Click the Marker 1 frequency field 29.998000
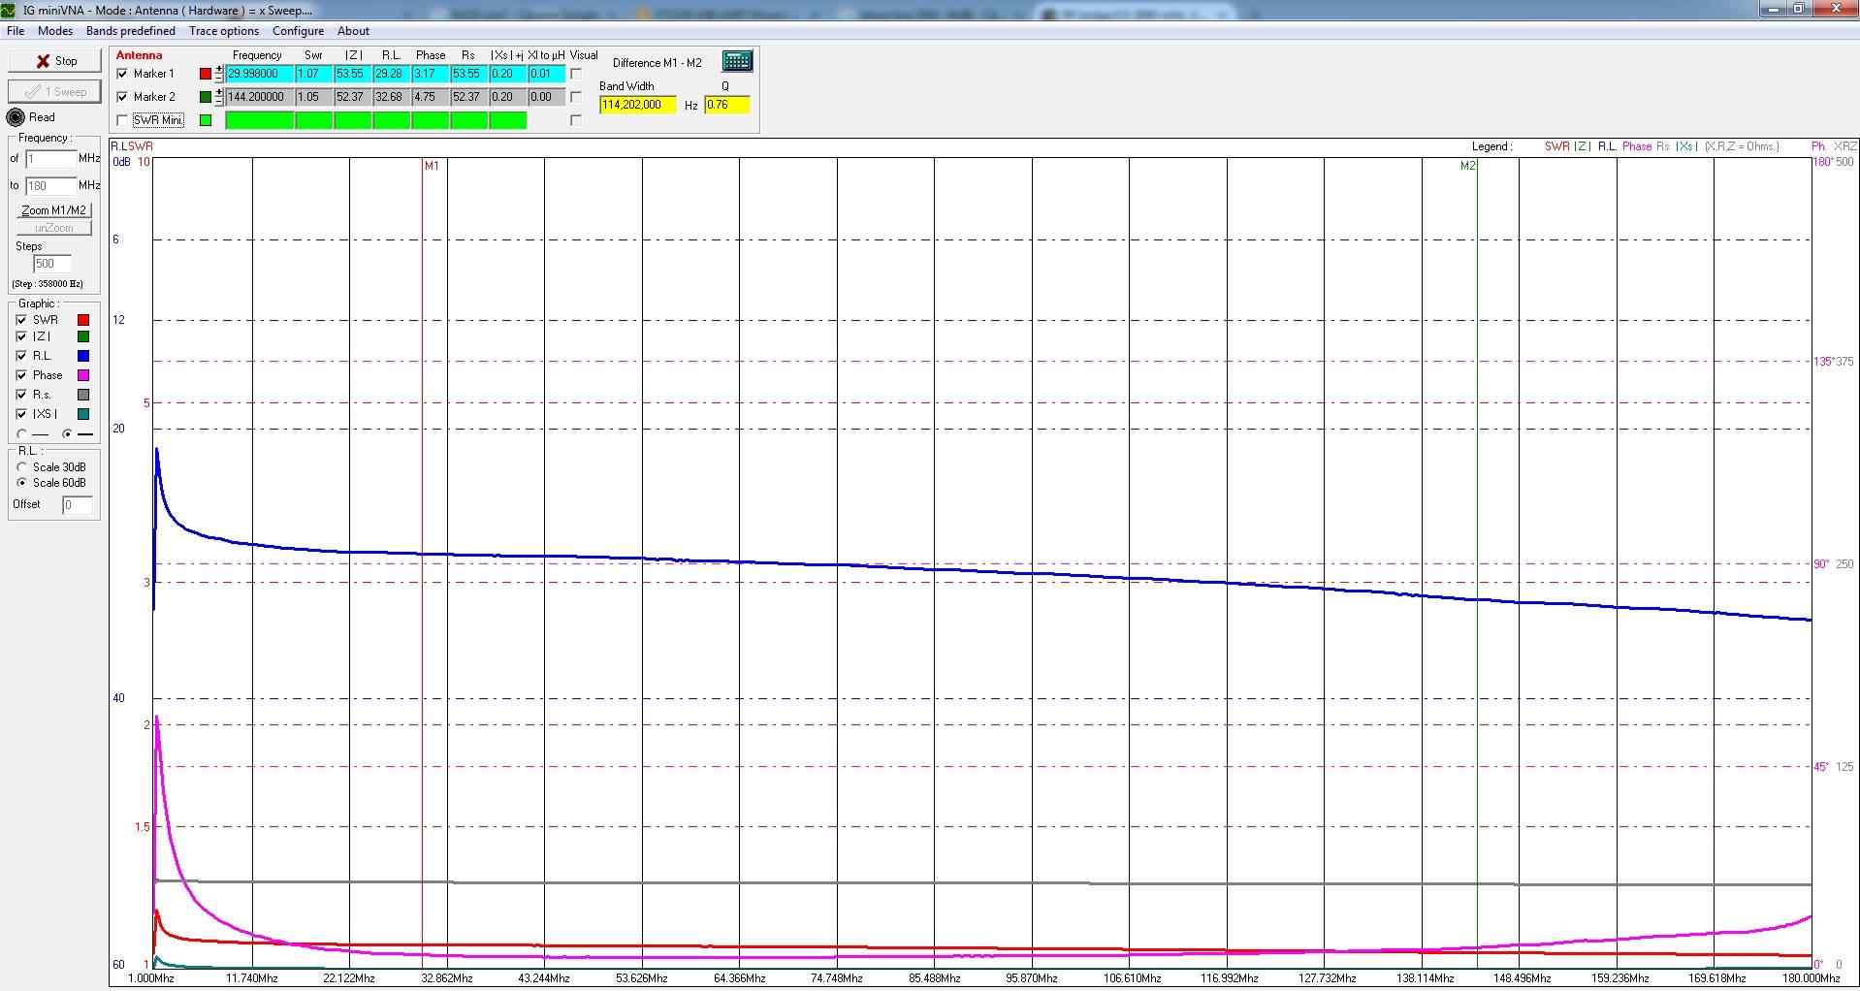The height and width of the screenshot is (991, 1860). [260, 74]
